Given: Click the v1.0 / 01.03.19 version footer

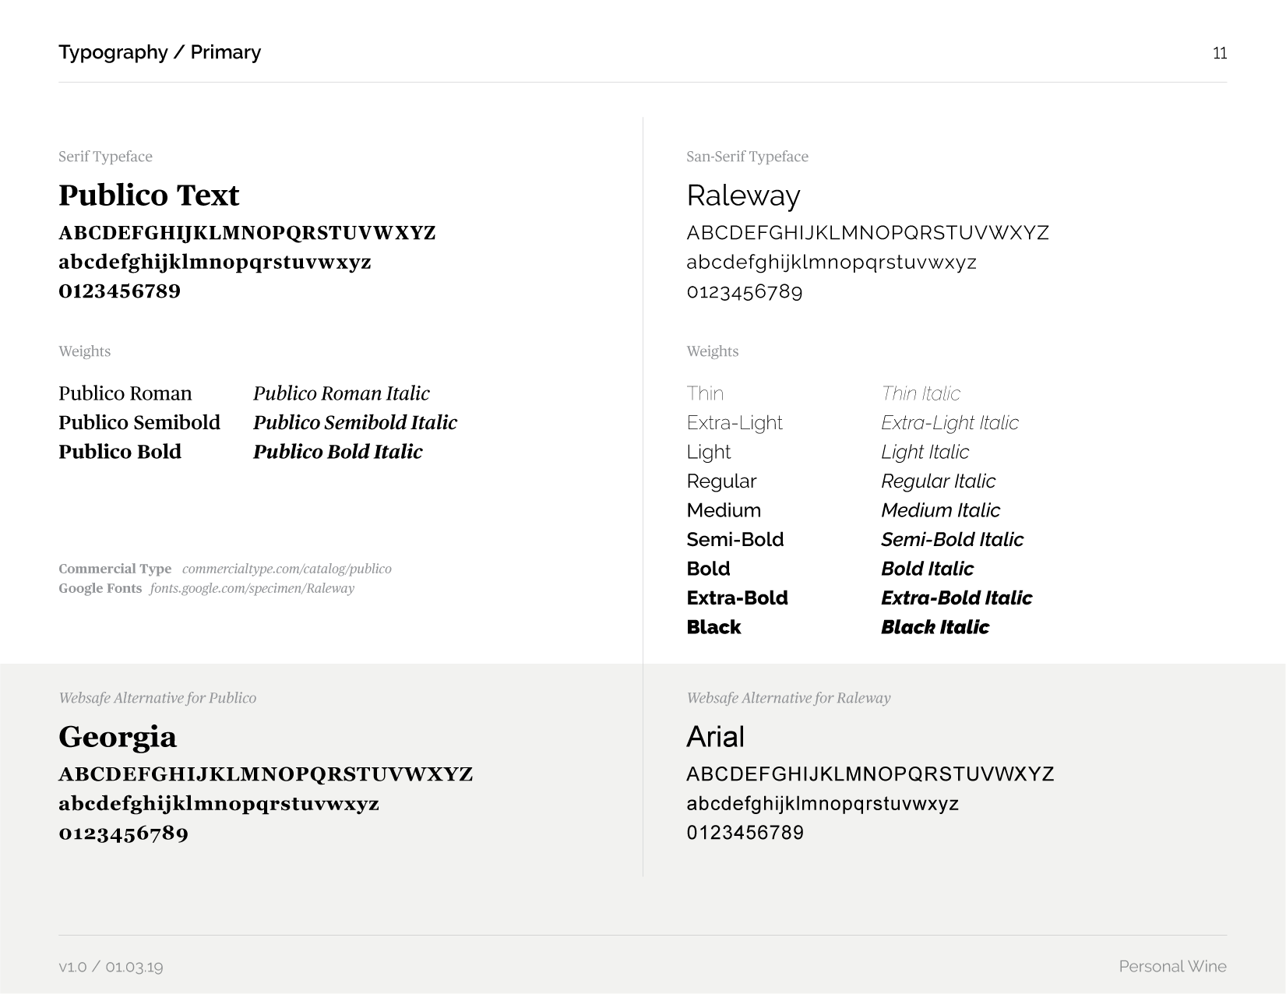Looking at the screenshot, I should point(111,968).
